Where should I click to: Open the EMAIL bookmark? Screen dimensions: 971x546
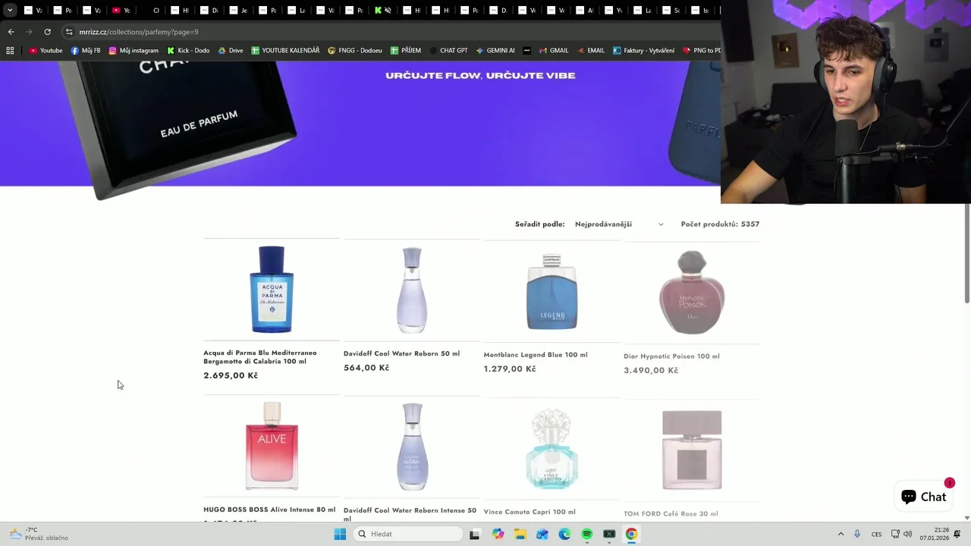pyautogui.click(x=591, y=51)
